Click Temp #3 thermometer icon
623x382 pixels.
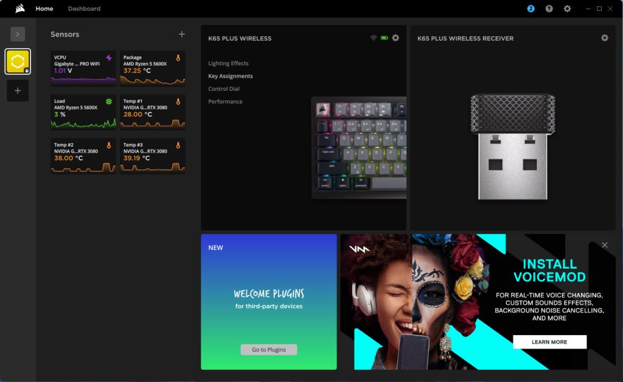tap(178, 145)
